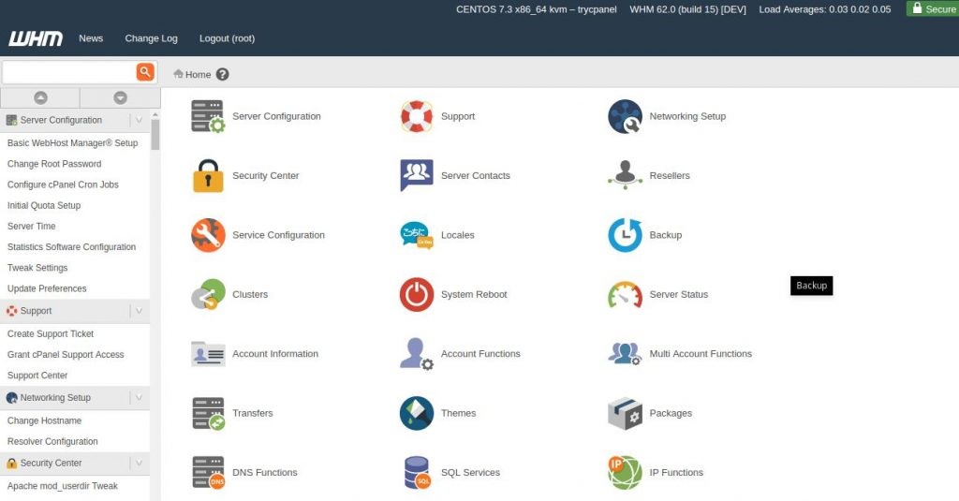Open Change Root Password in sidebar
The height and width of the screenshot is (501, 959).
tap(54, 163)
